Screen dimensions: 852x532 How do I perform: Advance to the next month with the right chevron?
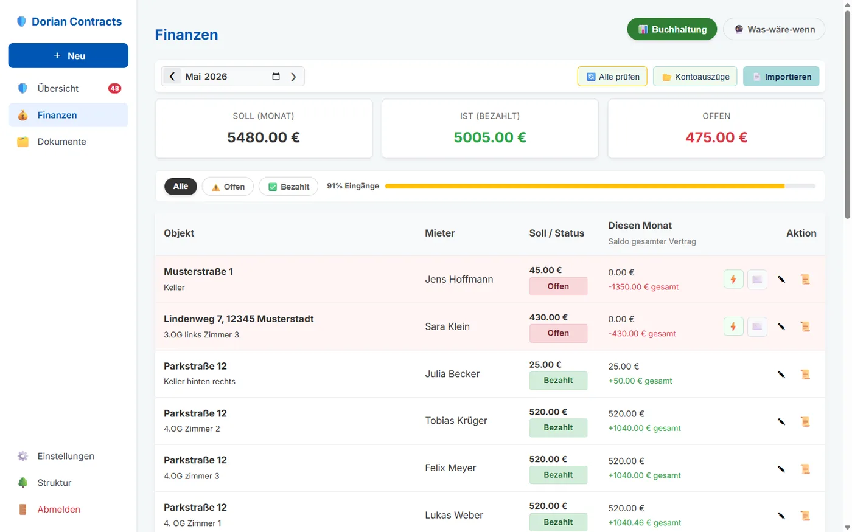293,77
